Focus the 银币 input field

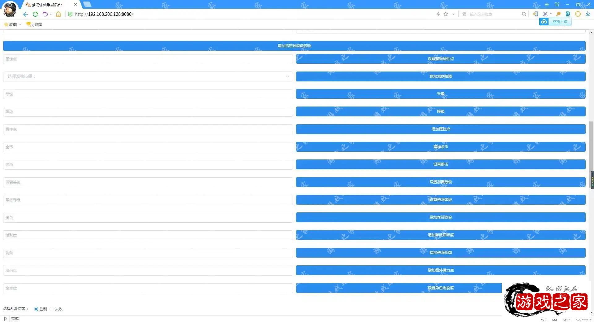[148, 165]
